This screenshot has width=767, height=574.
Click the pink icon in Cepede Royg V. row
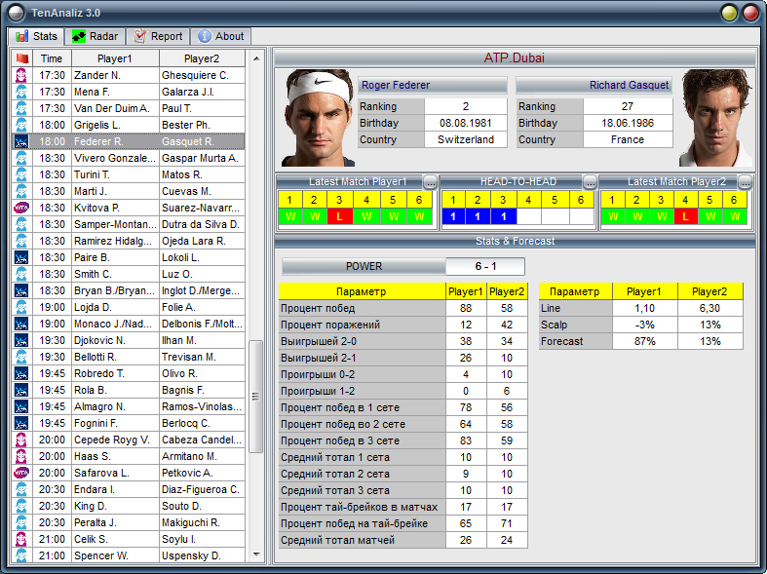coord(21,440)
